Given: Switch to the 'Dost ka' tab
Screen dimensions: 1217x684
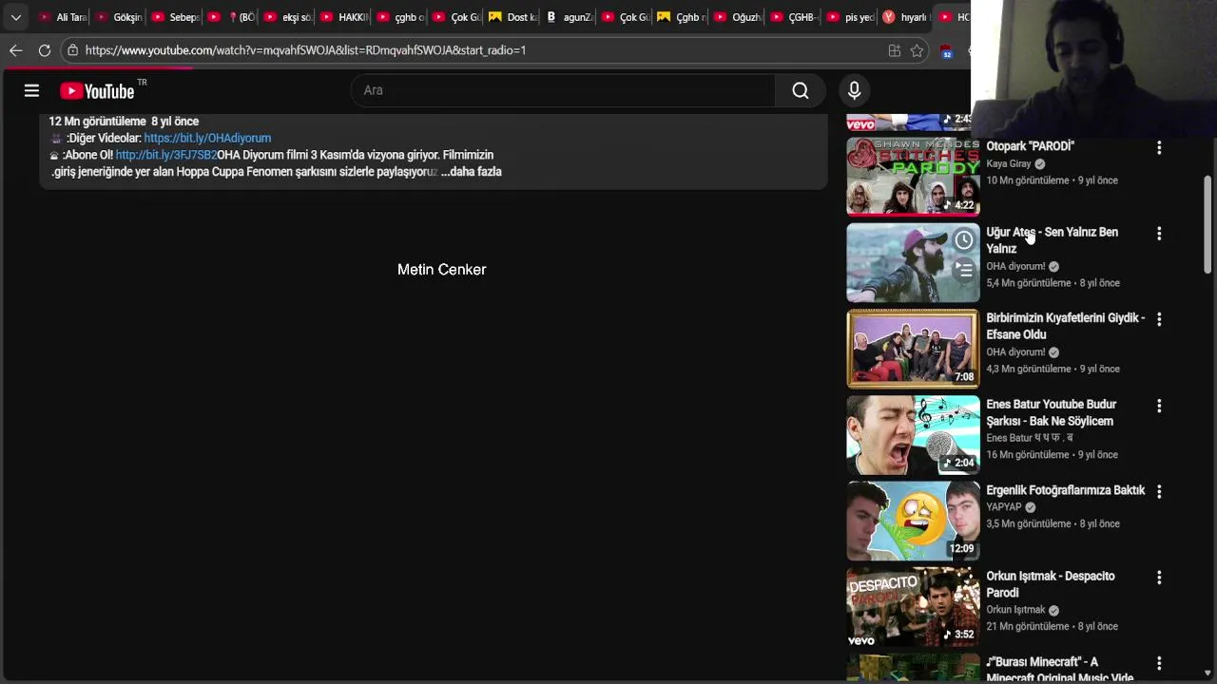Looking at the screenshot, I should [x=512, y=17].
